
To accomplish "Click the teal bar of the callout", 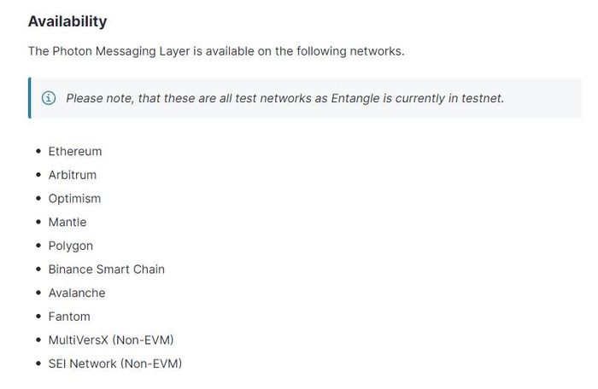I will pyautogui.click(x=29, y=98).
